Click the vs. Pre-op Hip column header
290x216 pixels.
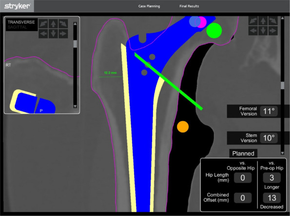coord(271,166)
